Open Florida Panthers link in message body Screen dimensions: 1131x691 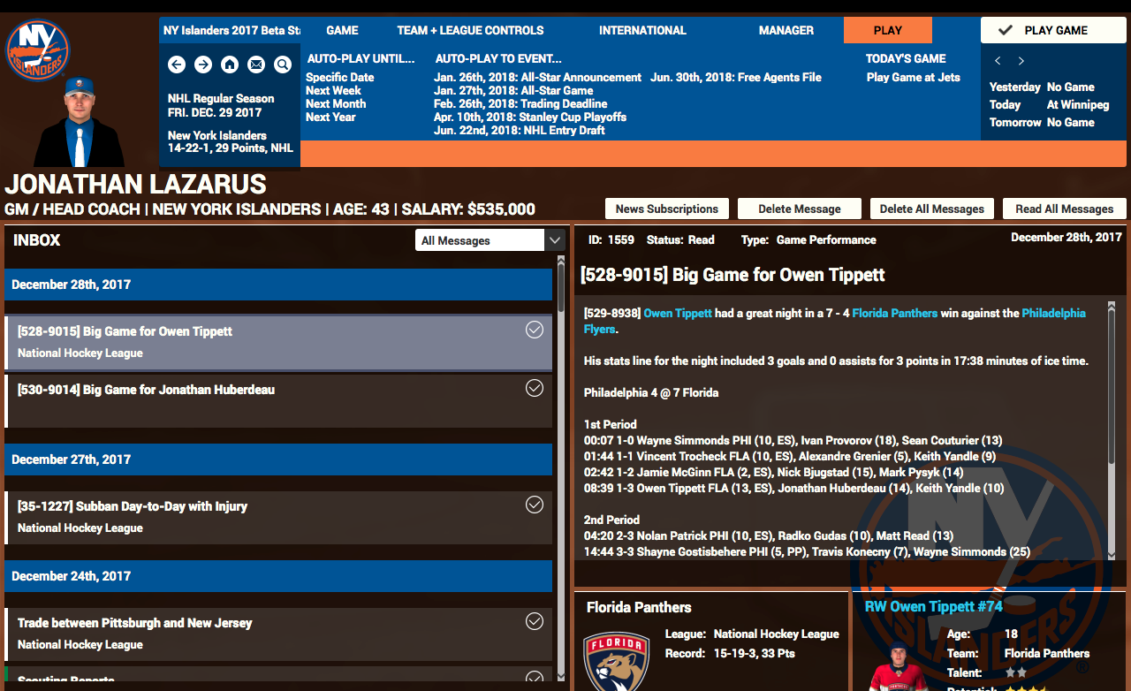[895, 314]
